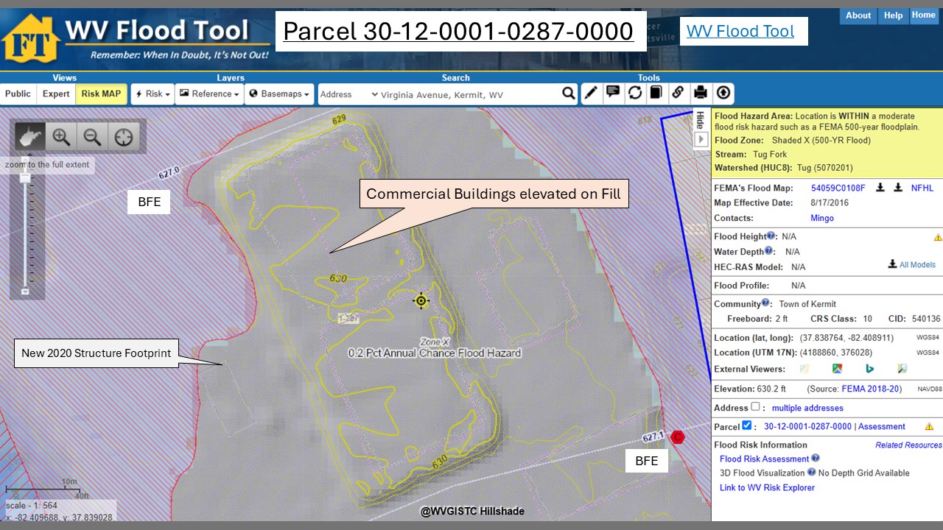Viewport: 943px width, 530px height.
Task: Open the Basemaps dropdown
Action: point(279,94)
